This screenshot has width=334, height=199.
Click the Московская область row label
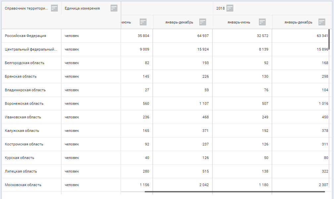click(23, 185)
